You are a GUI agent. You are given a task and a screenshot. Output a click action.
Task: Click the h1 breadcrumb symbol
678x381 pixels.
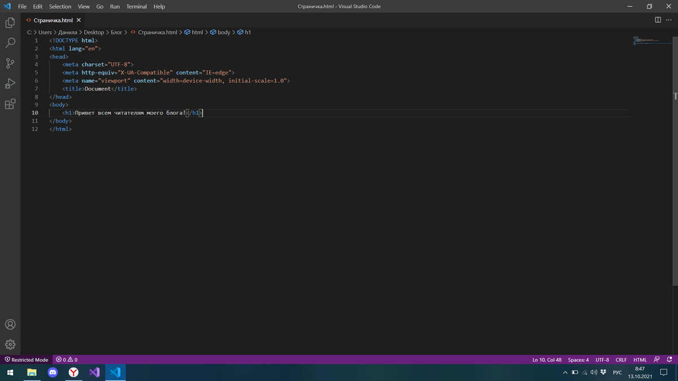click(x=244, y=32)
